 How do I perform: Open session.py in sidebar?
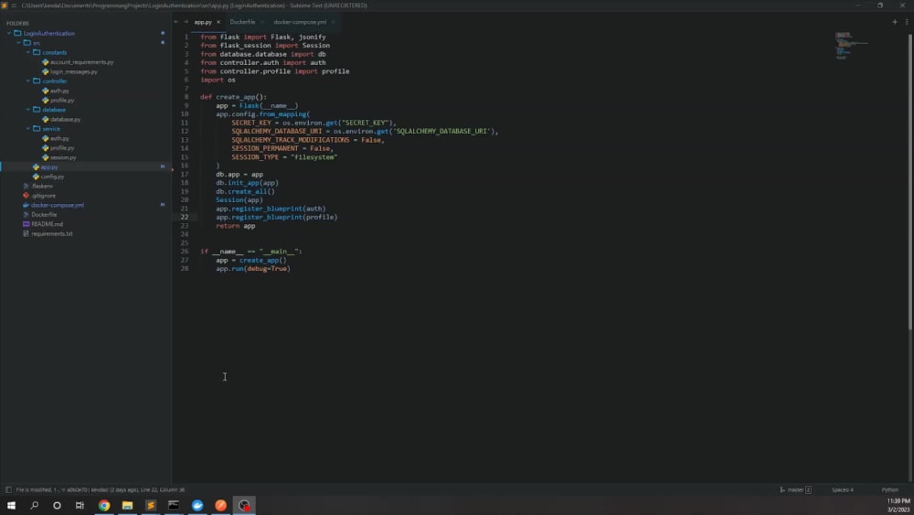[x=63, y=157]
